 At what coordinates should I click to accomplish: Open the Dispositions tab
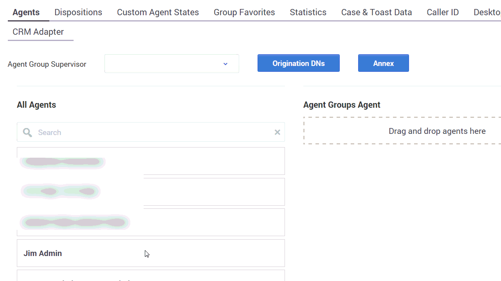(x=78, y=12)
